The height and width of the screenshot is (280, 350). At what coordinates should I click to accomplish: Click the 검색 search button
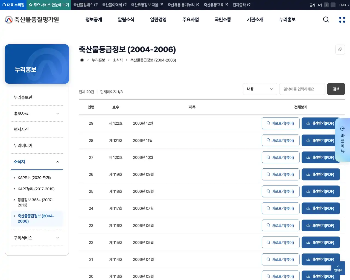point(336,89)
